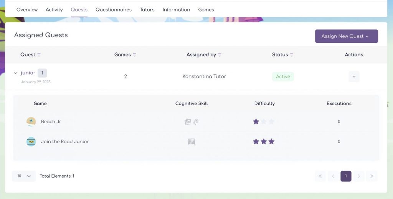Screen dimensions: 393x199
Task: Click the Quest column filter icon
Action: click(x=39, y=55)
